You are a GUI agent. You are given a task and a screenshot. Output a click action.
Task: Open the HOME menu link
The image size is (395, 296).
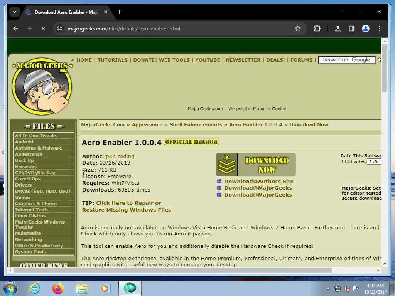(x=84, y=60)
